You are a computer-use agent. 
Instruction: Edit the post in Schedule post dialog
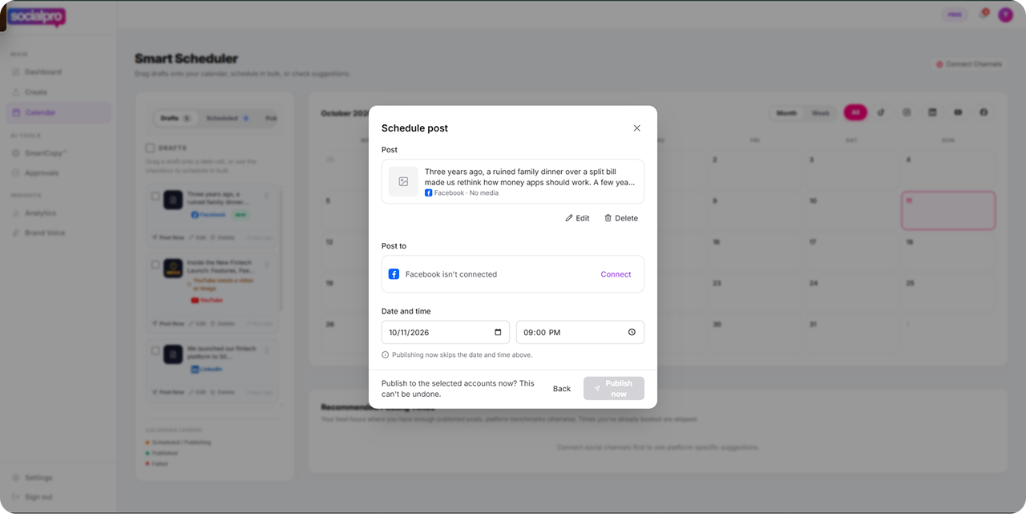point(577,218)
